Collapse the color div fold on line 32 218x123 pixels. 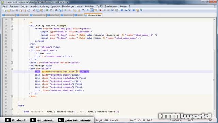12,69
